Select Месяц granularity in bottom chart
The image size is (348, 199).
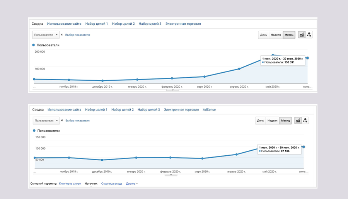coord(285,121)
